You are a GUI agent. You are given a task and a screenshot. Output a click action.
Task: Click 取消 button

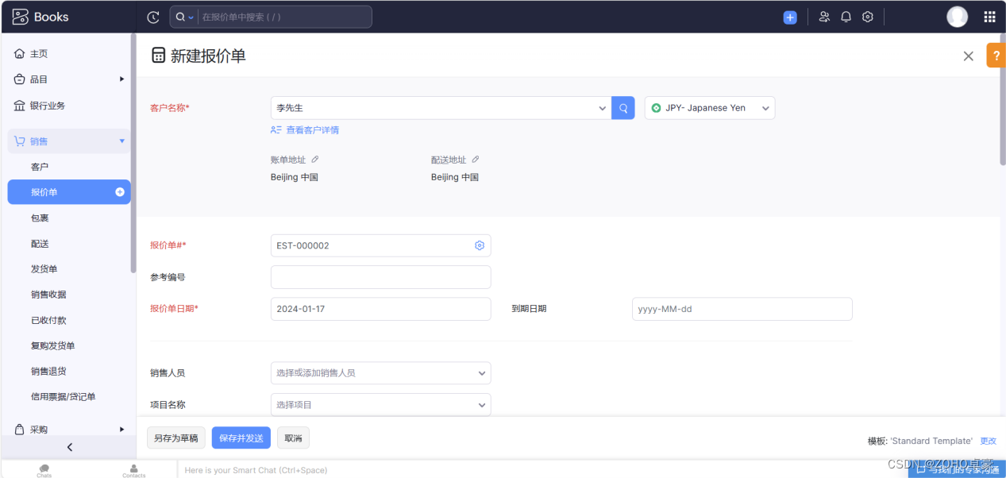[293, 438]
